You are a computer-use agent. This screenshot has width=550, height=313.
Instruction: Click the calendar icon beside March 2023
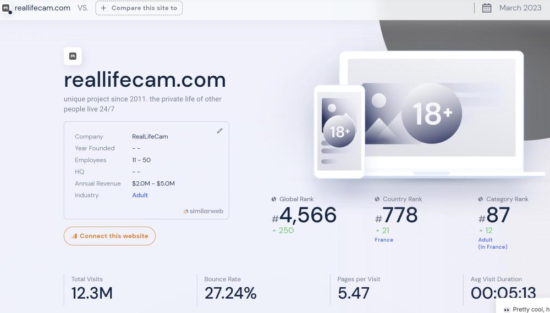click(487, 8)
